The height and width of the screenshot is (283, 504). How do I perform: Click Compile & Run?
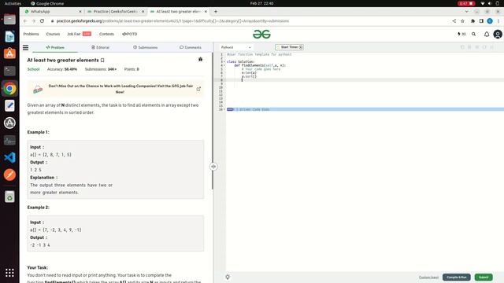coord(457,277)
